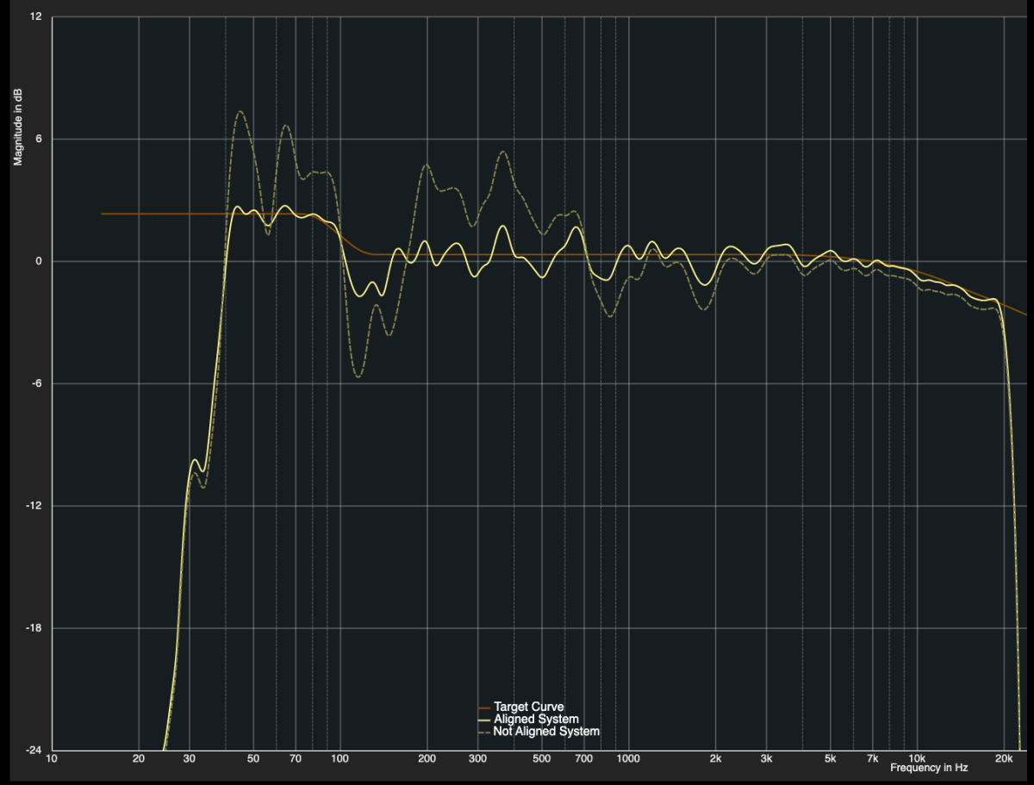Click the 20k frequency axis label
The height and width of the screenshot is (785, 1034).
[1004, 759]
